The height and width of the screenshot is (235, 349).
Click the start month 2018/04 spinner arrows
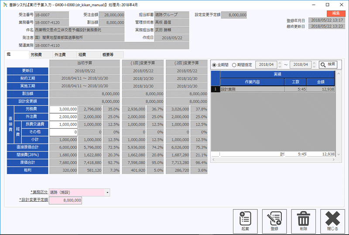coord(280,65)
